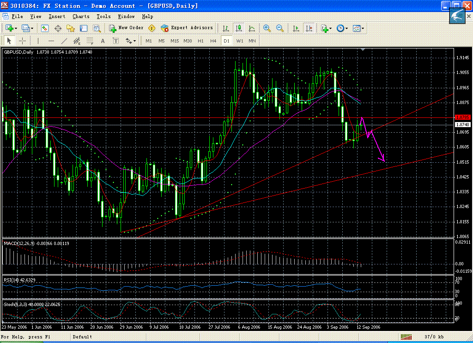Open the Charts menu
The width and height of the screenshot is (473, 343).
pyautogui.click(x=81, y=16)
